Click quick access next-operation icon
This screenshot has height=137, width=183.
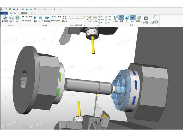coord(31,9)
